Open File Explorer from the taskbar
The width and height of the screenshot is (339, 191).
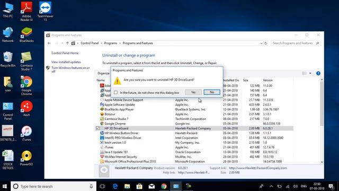tap(127, 186)
